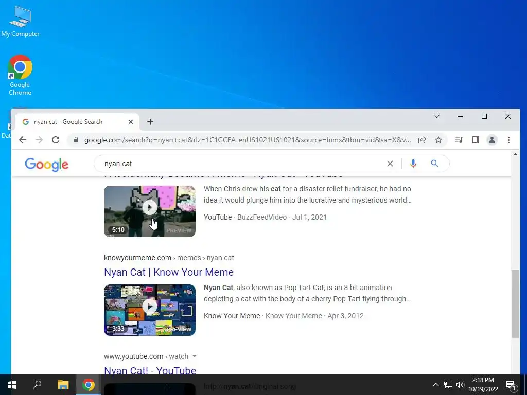Open a new Chrome tab
Screen dimensions: 527x395
150,122
